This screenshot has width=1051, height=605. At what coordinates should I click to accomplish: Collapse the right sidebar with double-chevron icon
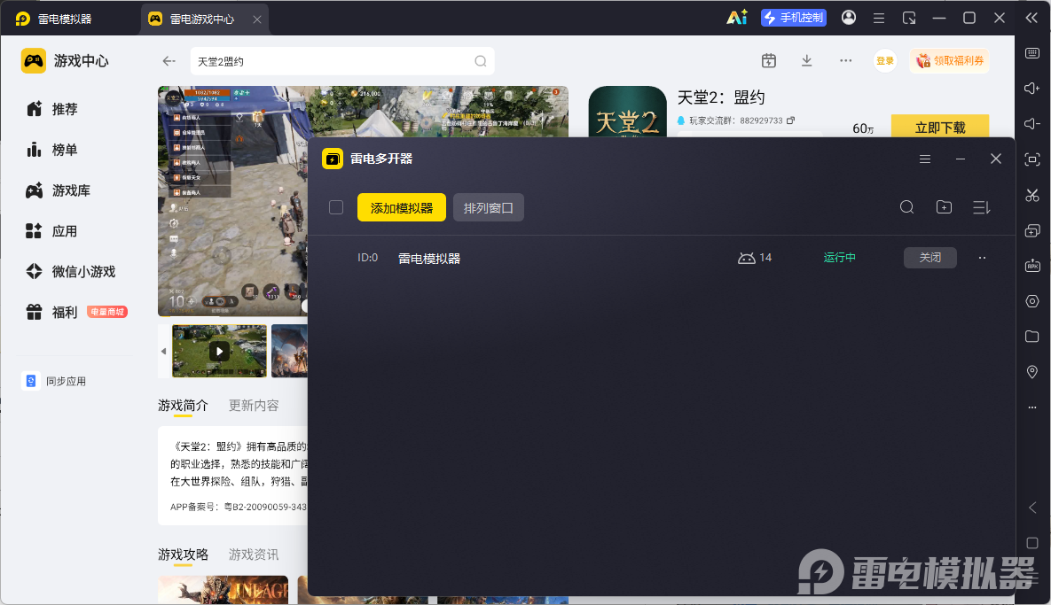point(1031,18)
